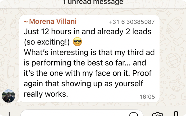Open the sticker picker icon in input field
186x116 pixels.
click(x=134, y=114)
